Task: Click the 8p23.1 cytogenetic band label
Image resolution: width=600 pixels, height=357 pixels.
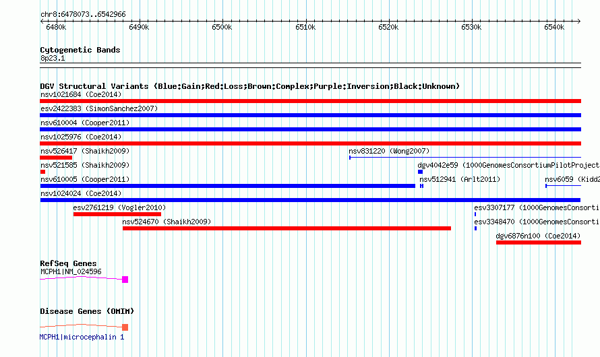Action: click(x=53, y=58)
